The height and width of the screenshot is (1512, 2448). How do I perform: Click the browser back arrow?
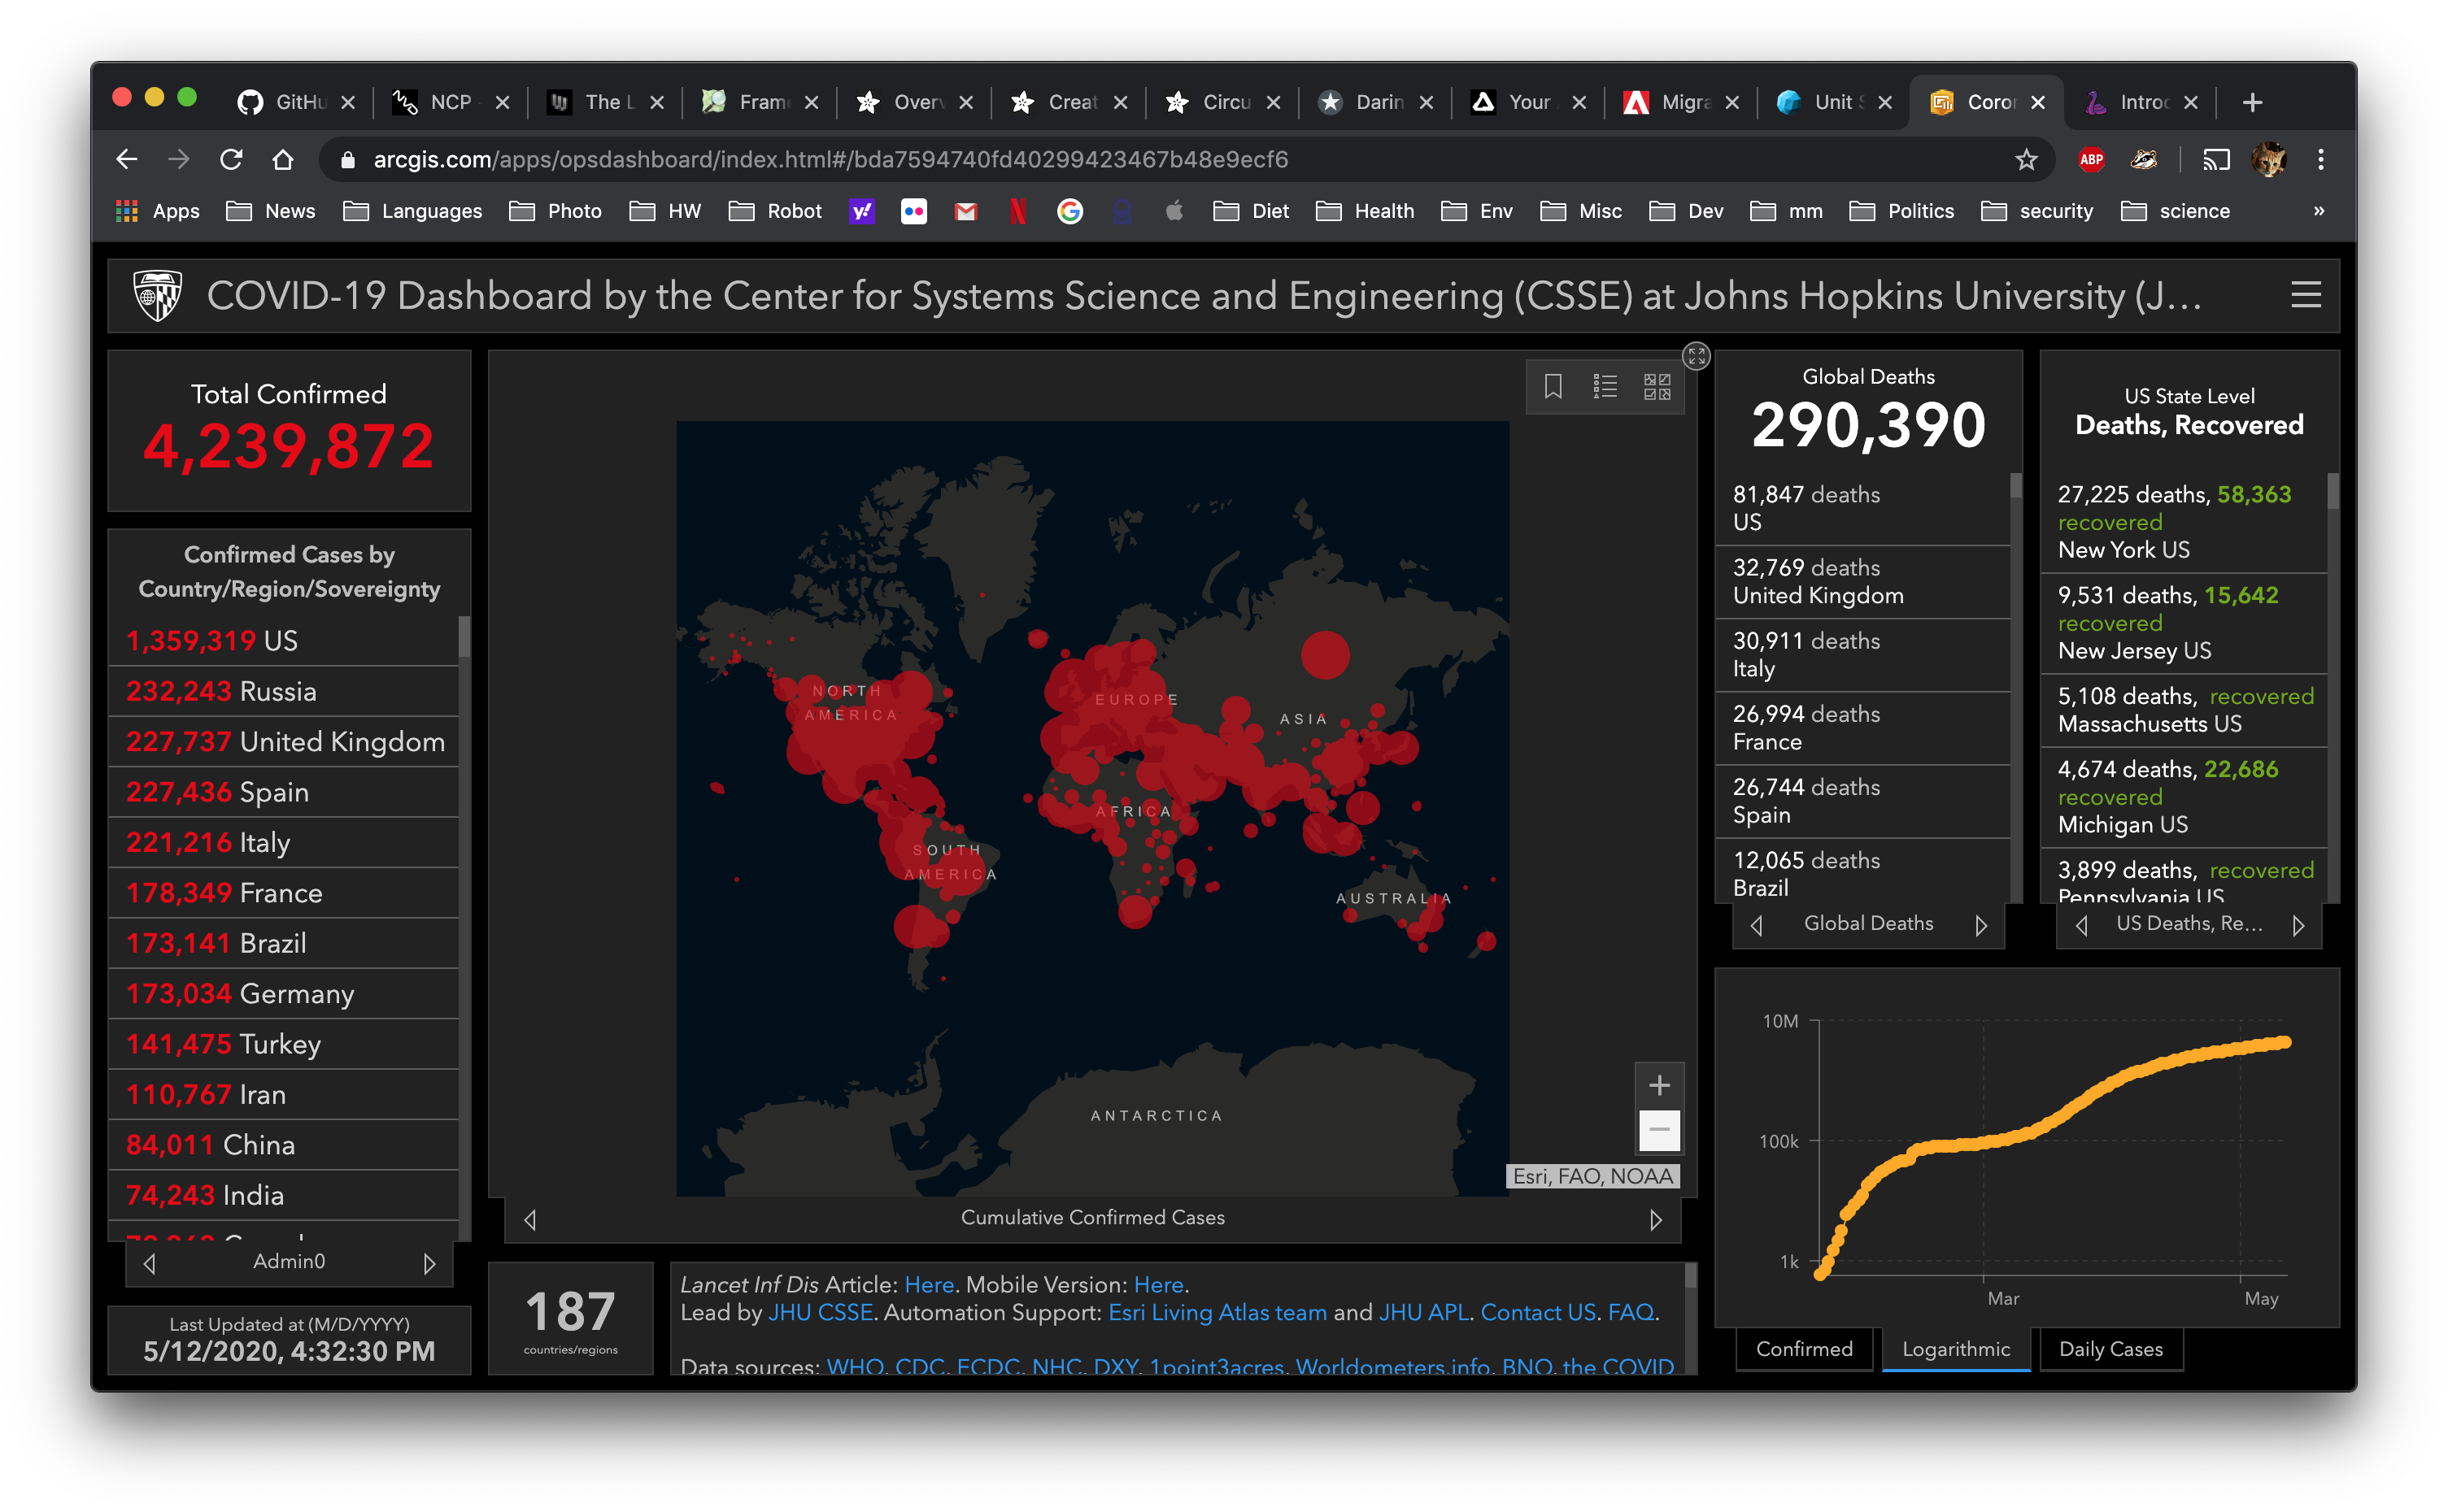click(x=127, y=159)
